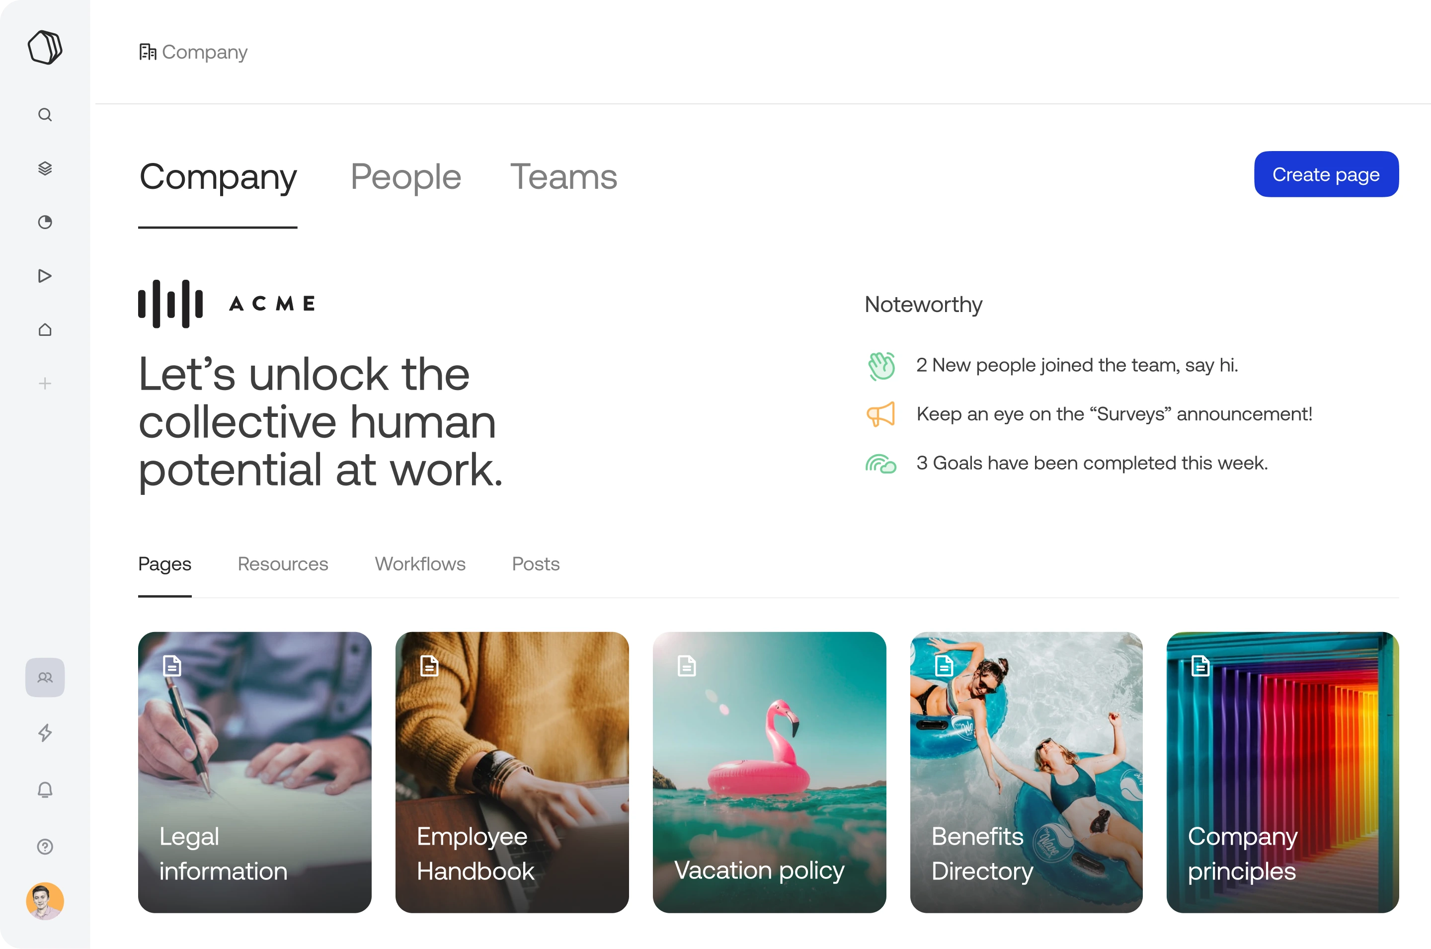
Task: Click the rainbow goals icon
Action: (881, 464)
